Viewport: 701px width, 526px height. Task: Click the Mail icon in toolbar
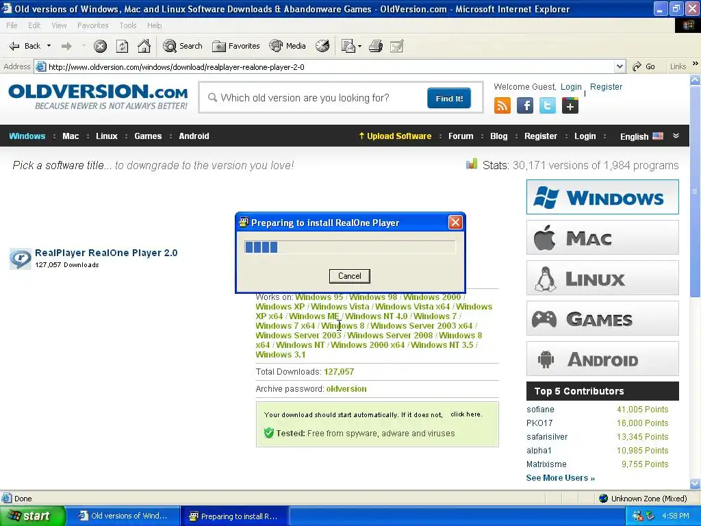[x=348, y=46]
